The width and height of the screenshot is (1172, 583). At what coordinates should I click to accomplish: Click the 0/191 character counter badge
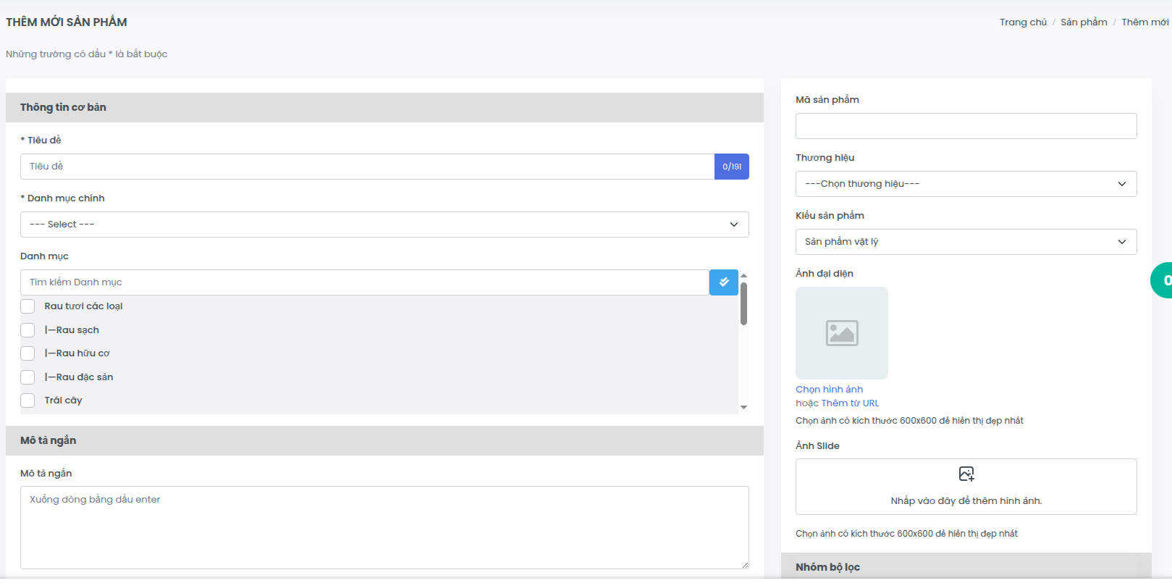(x=732, y=167)
